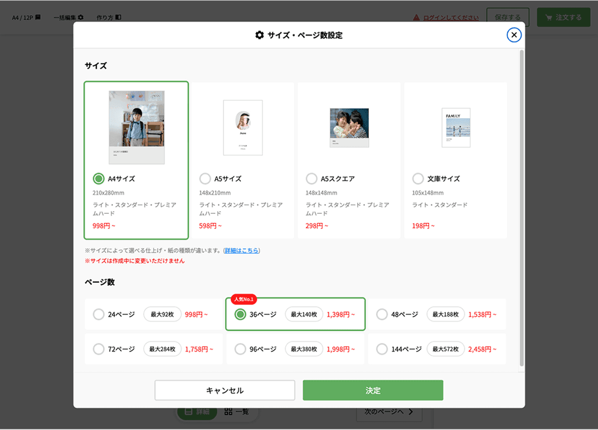This screenshot has height=430, width=598.
Task: Pick the 96ページ option
Action: pyautogui.click(x=240, y=349)
